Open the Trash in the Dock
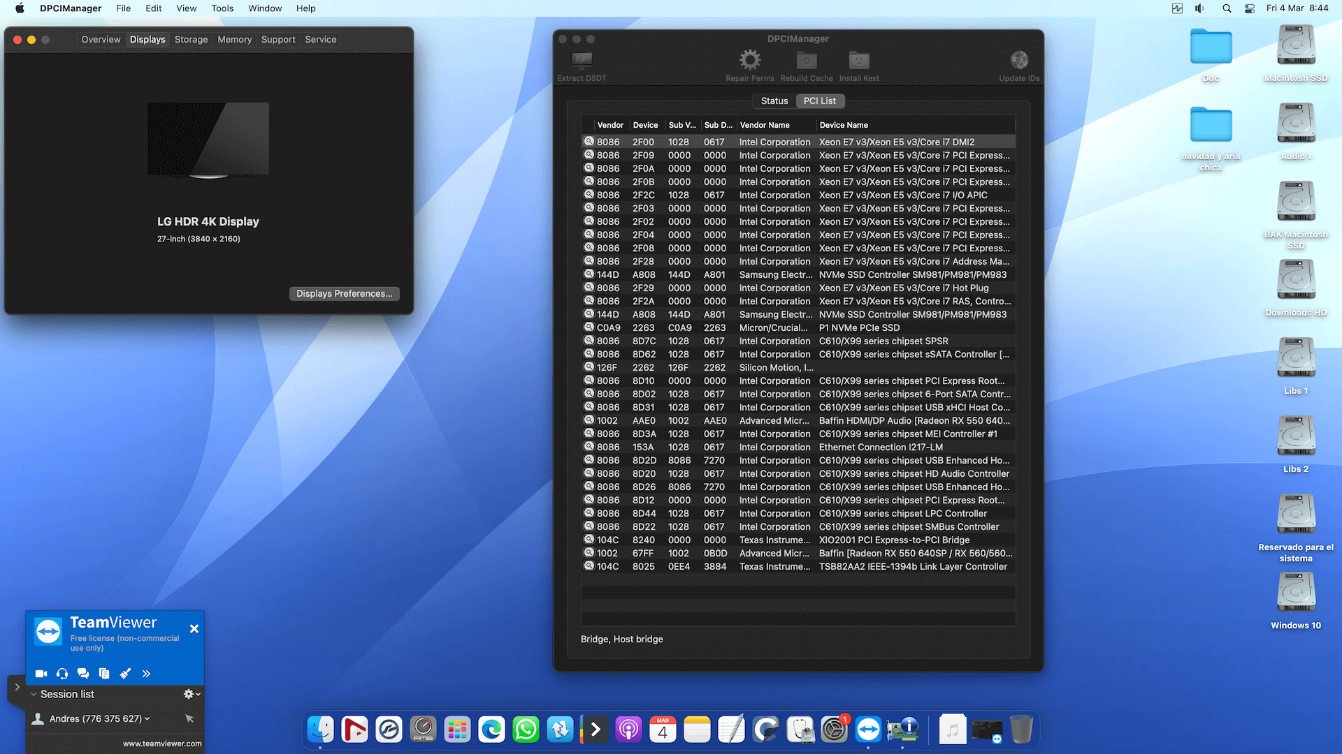 click(1021, 730)
